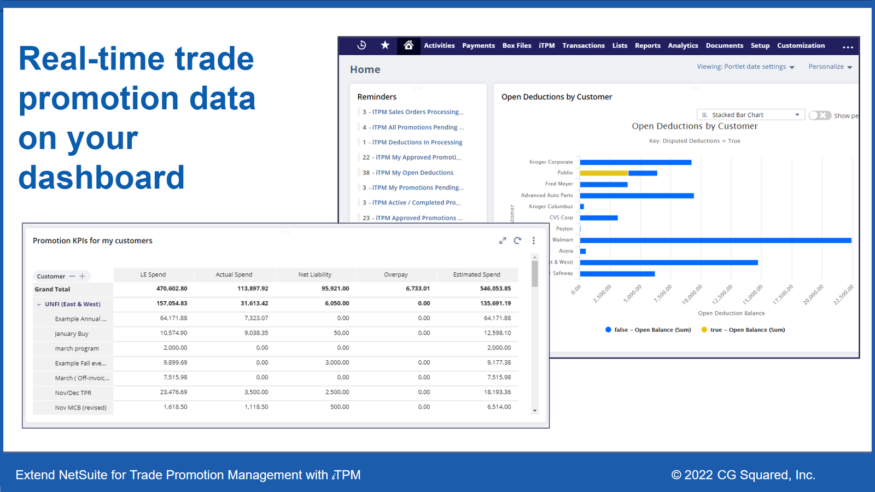Open the Box Files menu

point(517,45)
